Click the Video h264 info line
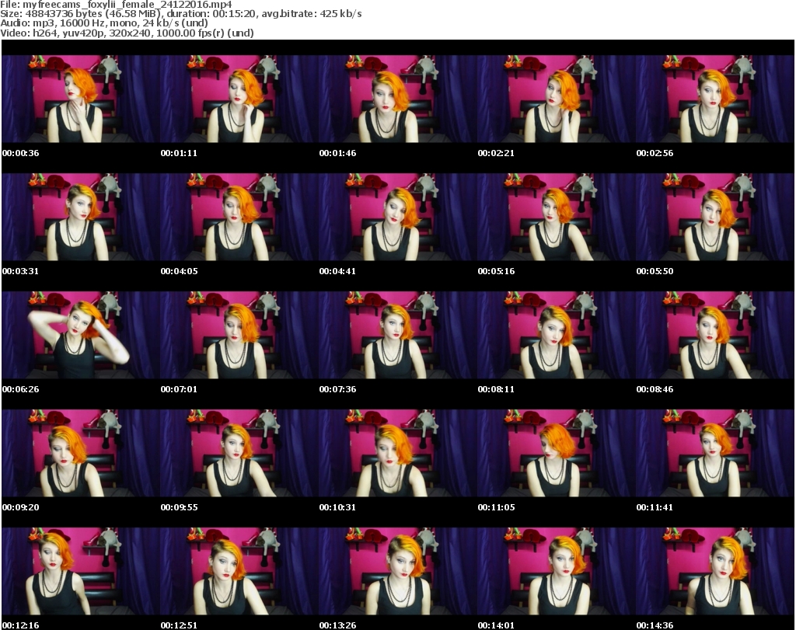Image resolution: width=796 pixels, height=630 pixels. pyautogui.click(x=127, y=33)
